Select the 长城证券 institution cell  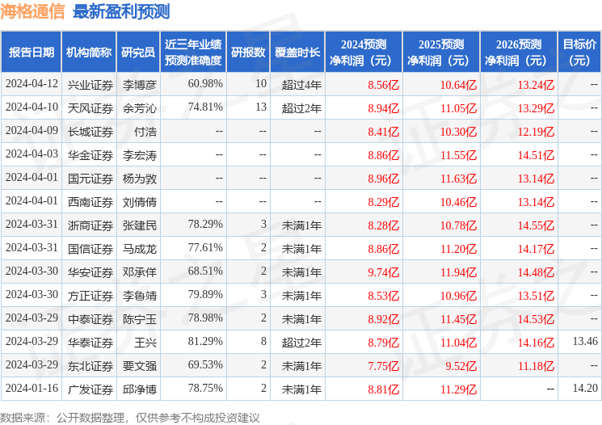click(91, 132)
